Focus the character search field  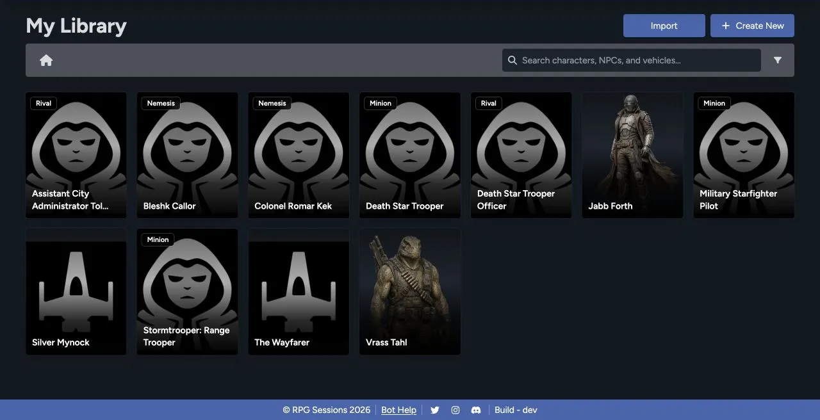(632, 60)
